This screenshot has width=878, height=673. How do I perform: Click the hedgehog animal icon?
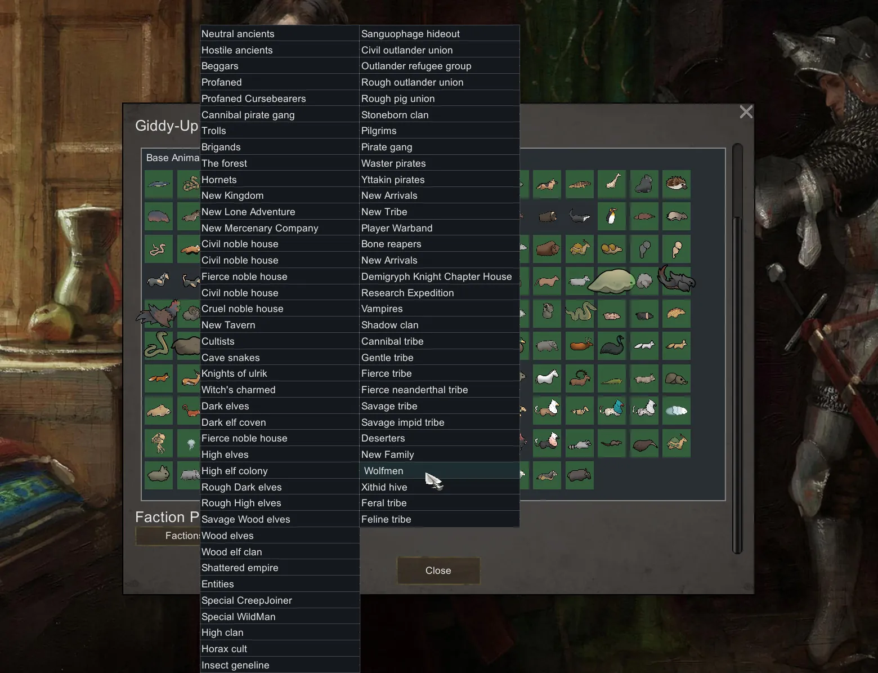click(677, 184)
